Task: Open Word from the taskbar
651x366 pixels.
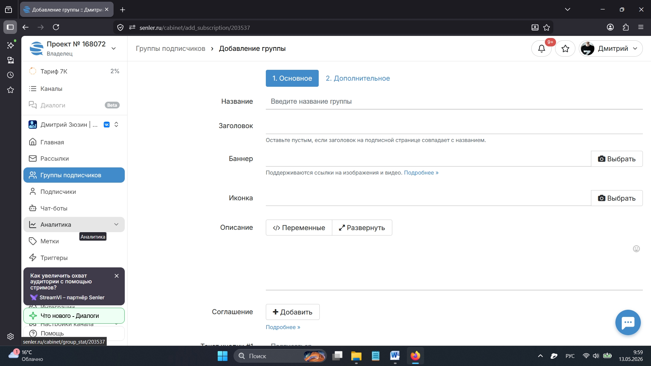Action: pyautogui.click(x=395, y=356)
